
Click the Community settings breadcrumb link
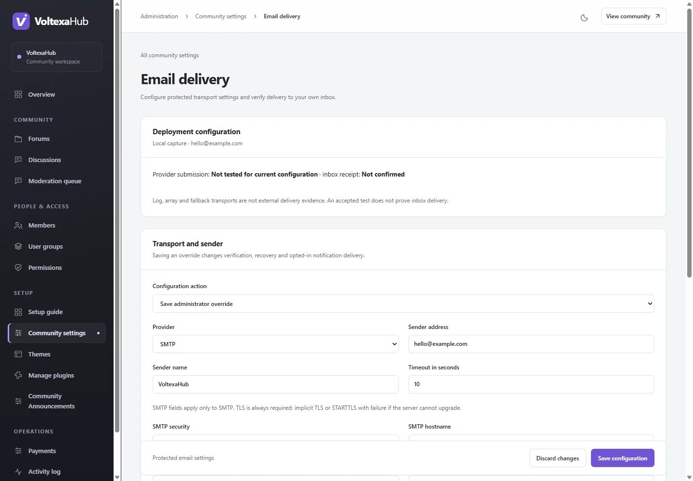pos(221,16)
